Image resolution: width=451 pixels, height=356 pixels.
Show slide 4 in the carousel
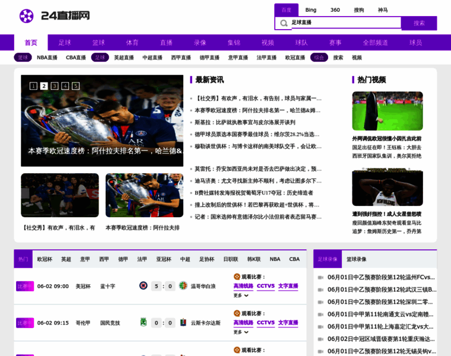coord(65,85)
